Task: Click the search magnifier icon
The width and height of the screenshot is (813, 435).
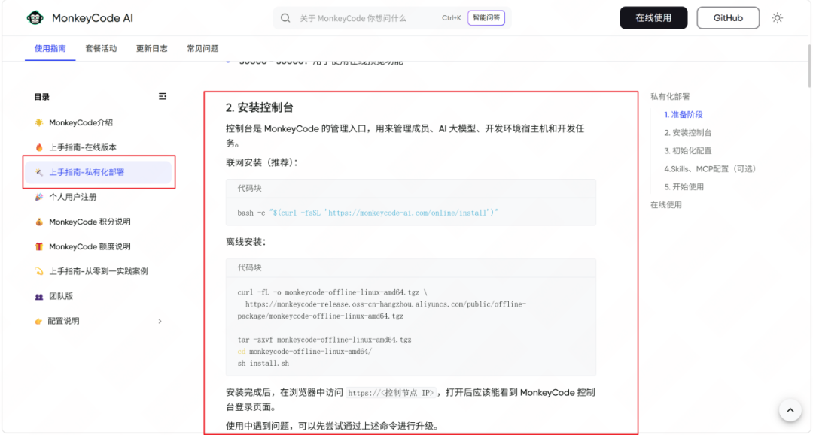Action: tap(285, 18)
